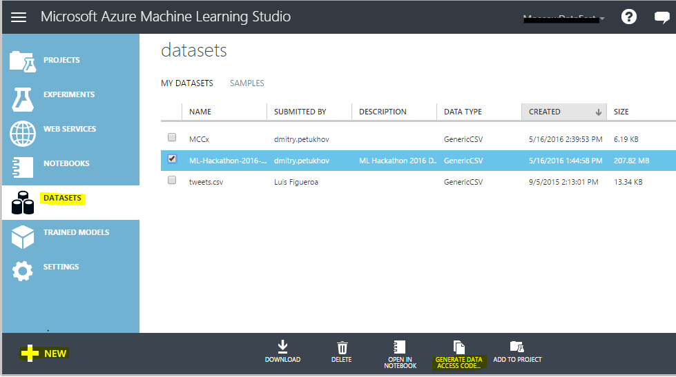
Task: Click the 207.82 MB size value
Action: click(x=632, y=161)
